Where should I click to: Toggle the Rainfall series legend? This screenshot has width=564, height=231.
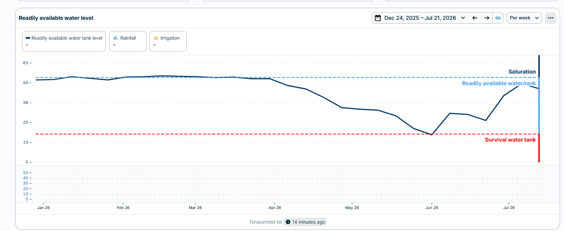128,41
